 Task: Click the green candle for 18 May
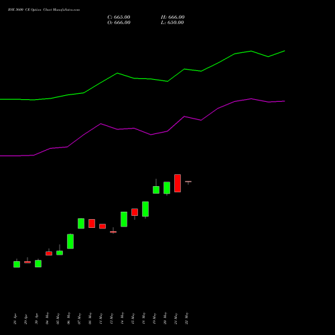click(145, 209)
